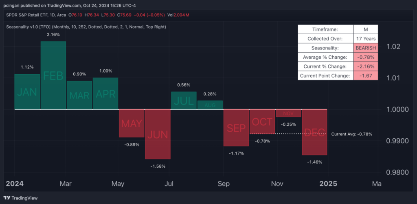
Task: Select 1.0000 on the price scale
Action: [397, 109]
